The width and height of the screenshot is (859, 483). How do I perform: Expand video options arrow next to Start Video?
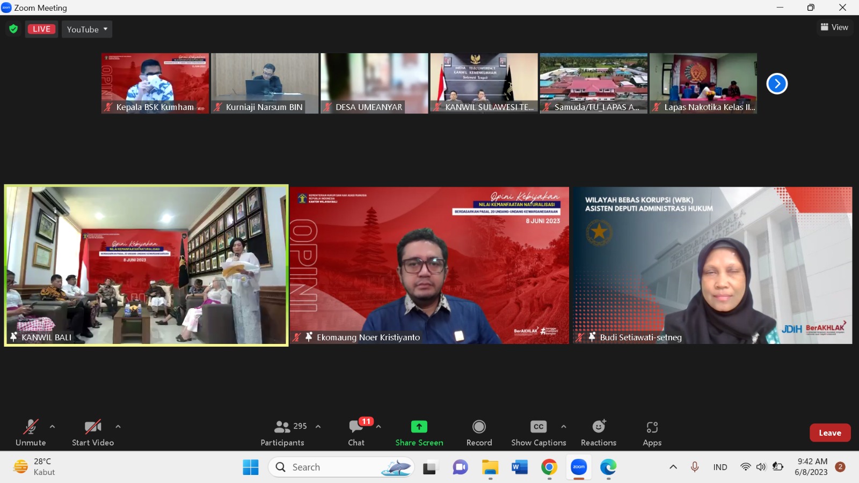click(x=118, y=427)
